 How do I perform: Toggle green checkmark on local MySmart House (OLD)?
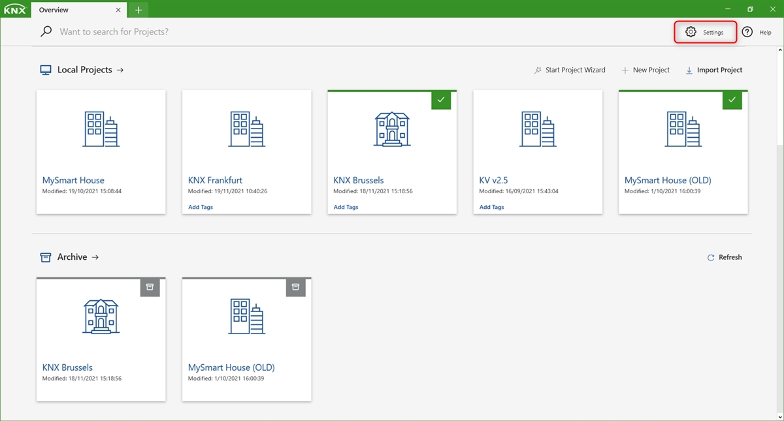(x=732, y=100)
